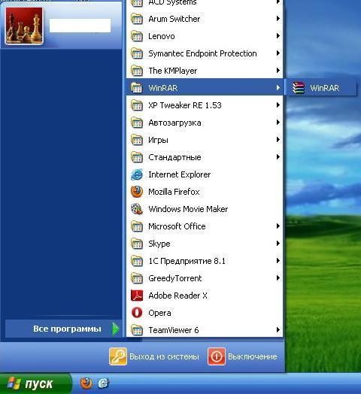
Task: Expand XP Tweaker RE 1.53 submenu arrow
Action: click(278, 105)
